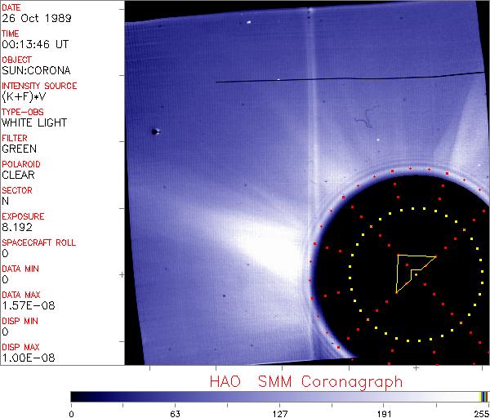Click the OBJECT label
Image resolution: width=490 pixels, height=418 pixels.
[16, 60]
